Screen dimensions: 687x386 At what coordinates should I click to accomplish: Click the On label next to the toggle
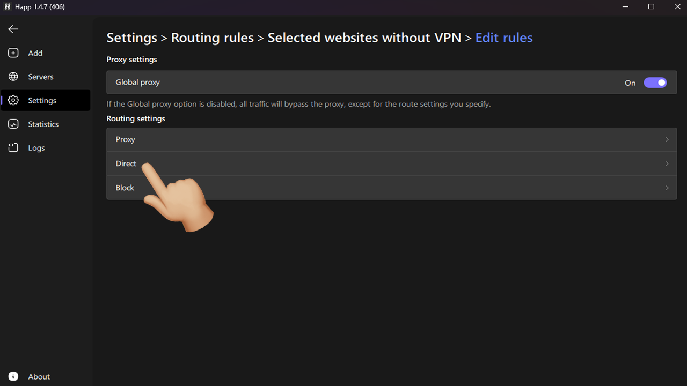point(630,83)
